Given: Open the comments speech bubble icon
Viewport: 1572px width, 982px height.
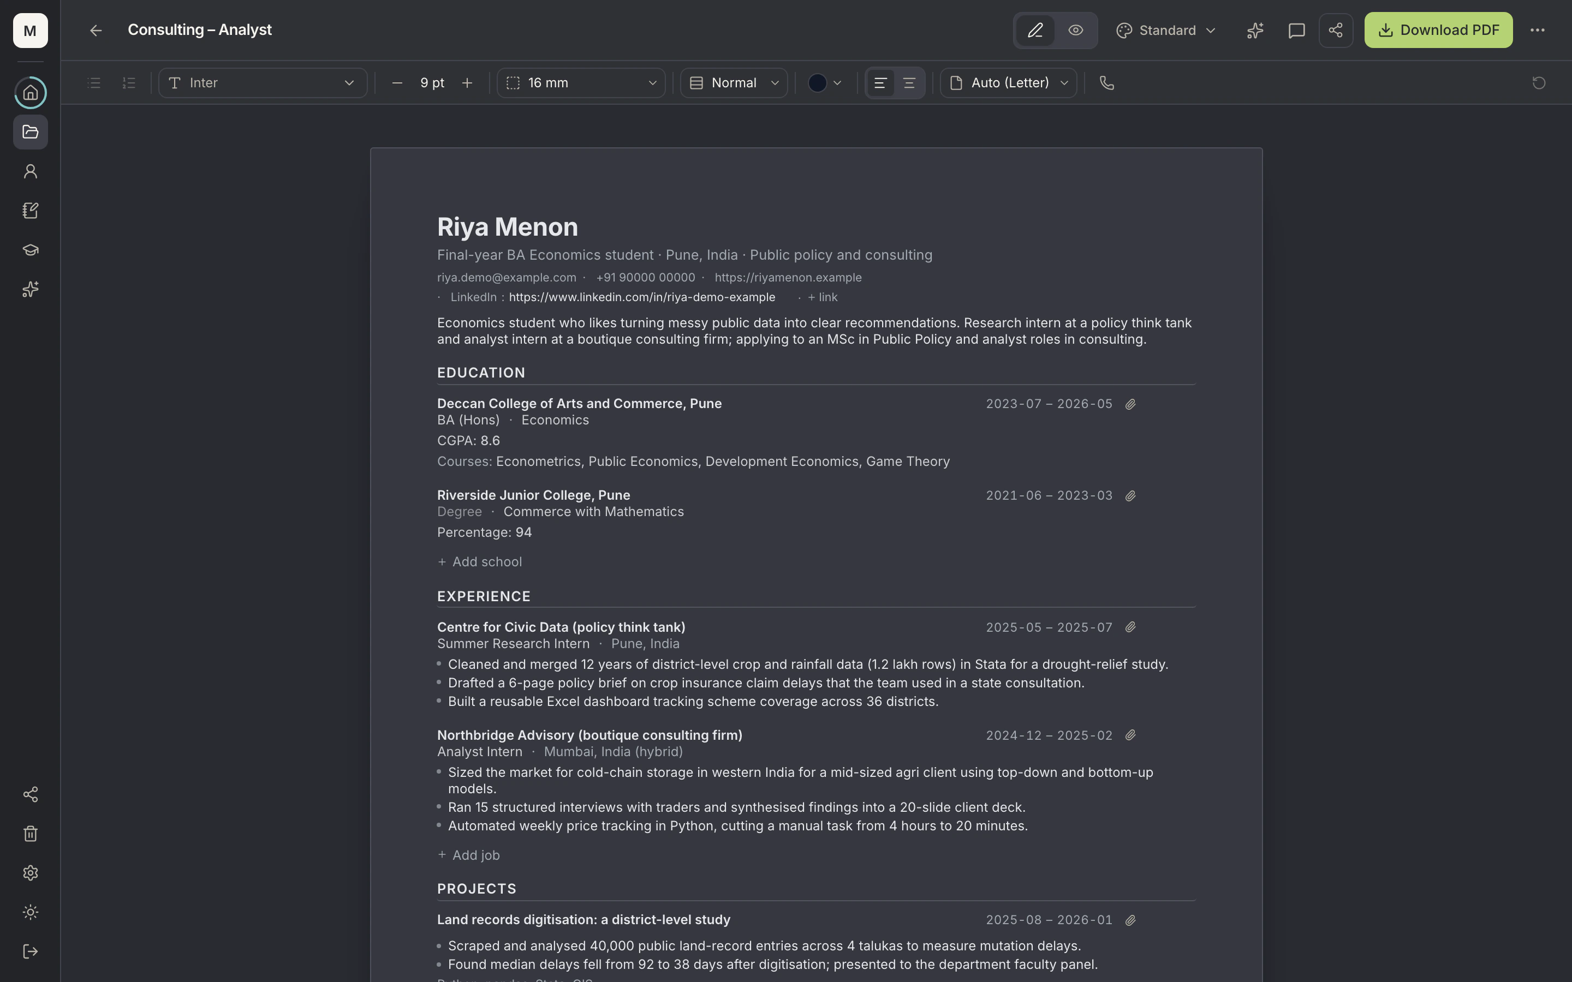Looking at the screenshot, I should (1296, 31).
